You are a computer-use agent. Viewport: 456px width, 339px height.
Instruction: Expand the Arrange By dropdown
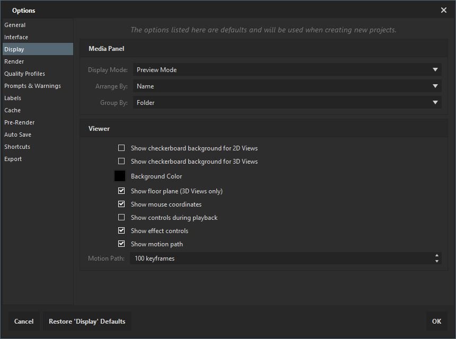(x=286, y=86)
